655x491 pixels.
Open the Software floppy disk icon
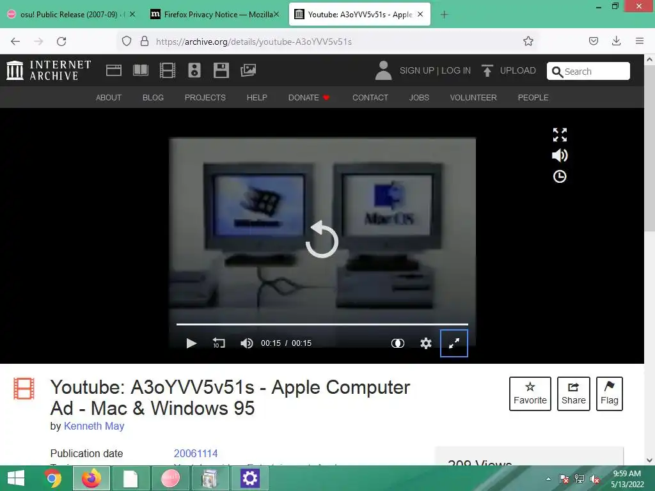tap(221, 70)
